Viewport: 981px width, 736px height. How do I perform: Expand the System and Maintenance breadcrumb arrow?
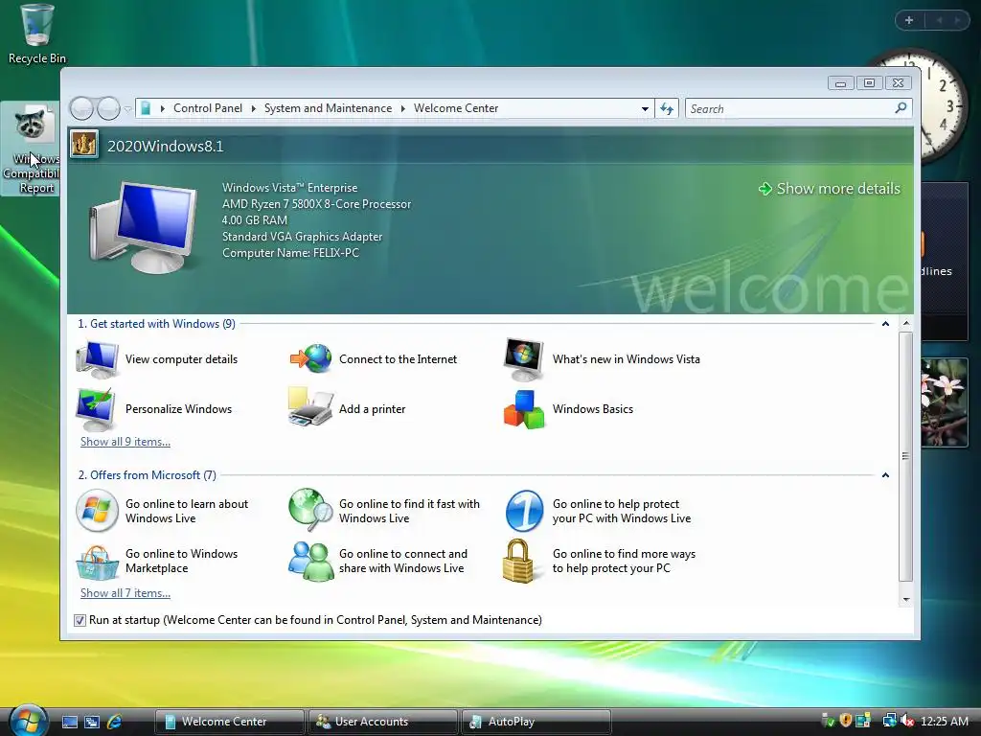(x=403, y=108)
